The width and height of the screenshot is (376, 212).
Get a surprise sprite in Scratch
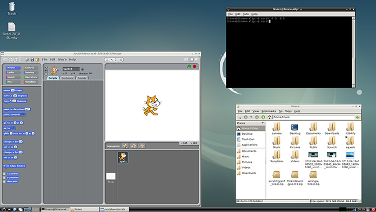pyautogui.click(x=142, y=146)
